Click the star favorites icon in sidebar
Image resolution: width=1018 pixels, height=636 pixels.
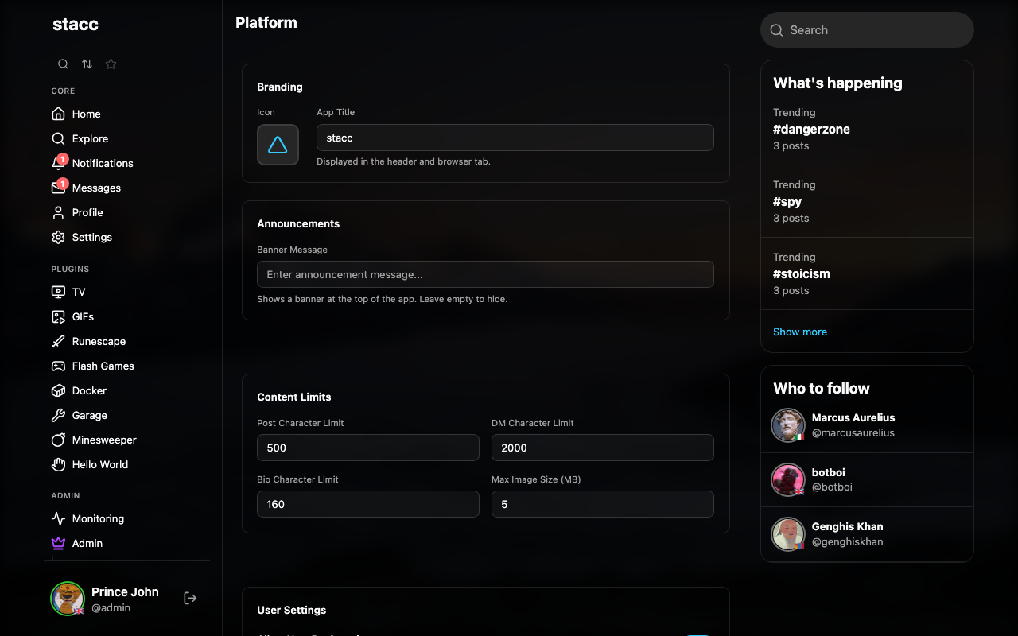click(111, 64)
